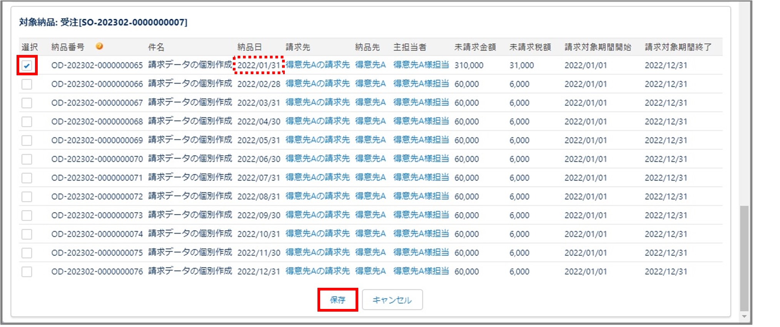
Task: Tick the row OD-202302-0000000072 checkbox
Action: [27, 197]
